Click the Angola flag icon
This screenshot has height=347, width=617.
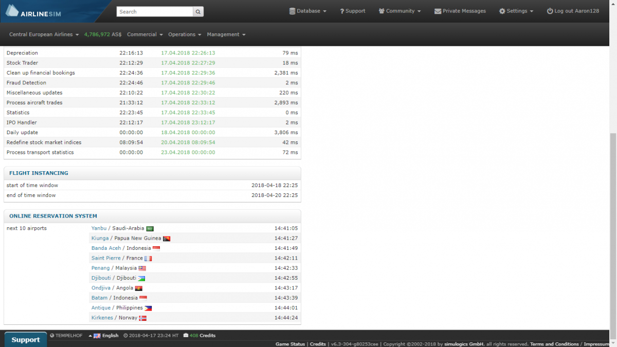[x=138, y=288]
